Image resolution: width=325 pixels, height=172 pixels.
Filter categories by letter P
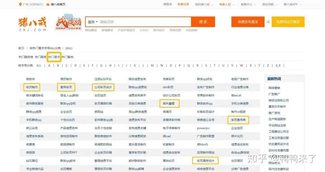(x=180, y=66)
